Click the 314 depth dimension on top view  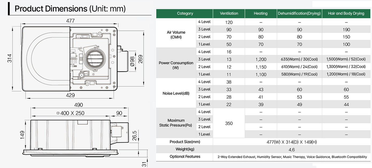[x=9, y=58]
